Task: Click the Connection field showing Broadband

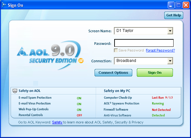Action: point(143,61)
